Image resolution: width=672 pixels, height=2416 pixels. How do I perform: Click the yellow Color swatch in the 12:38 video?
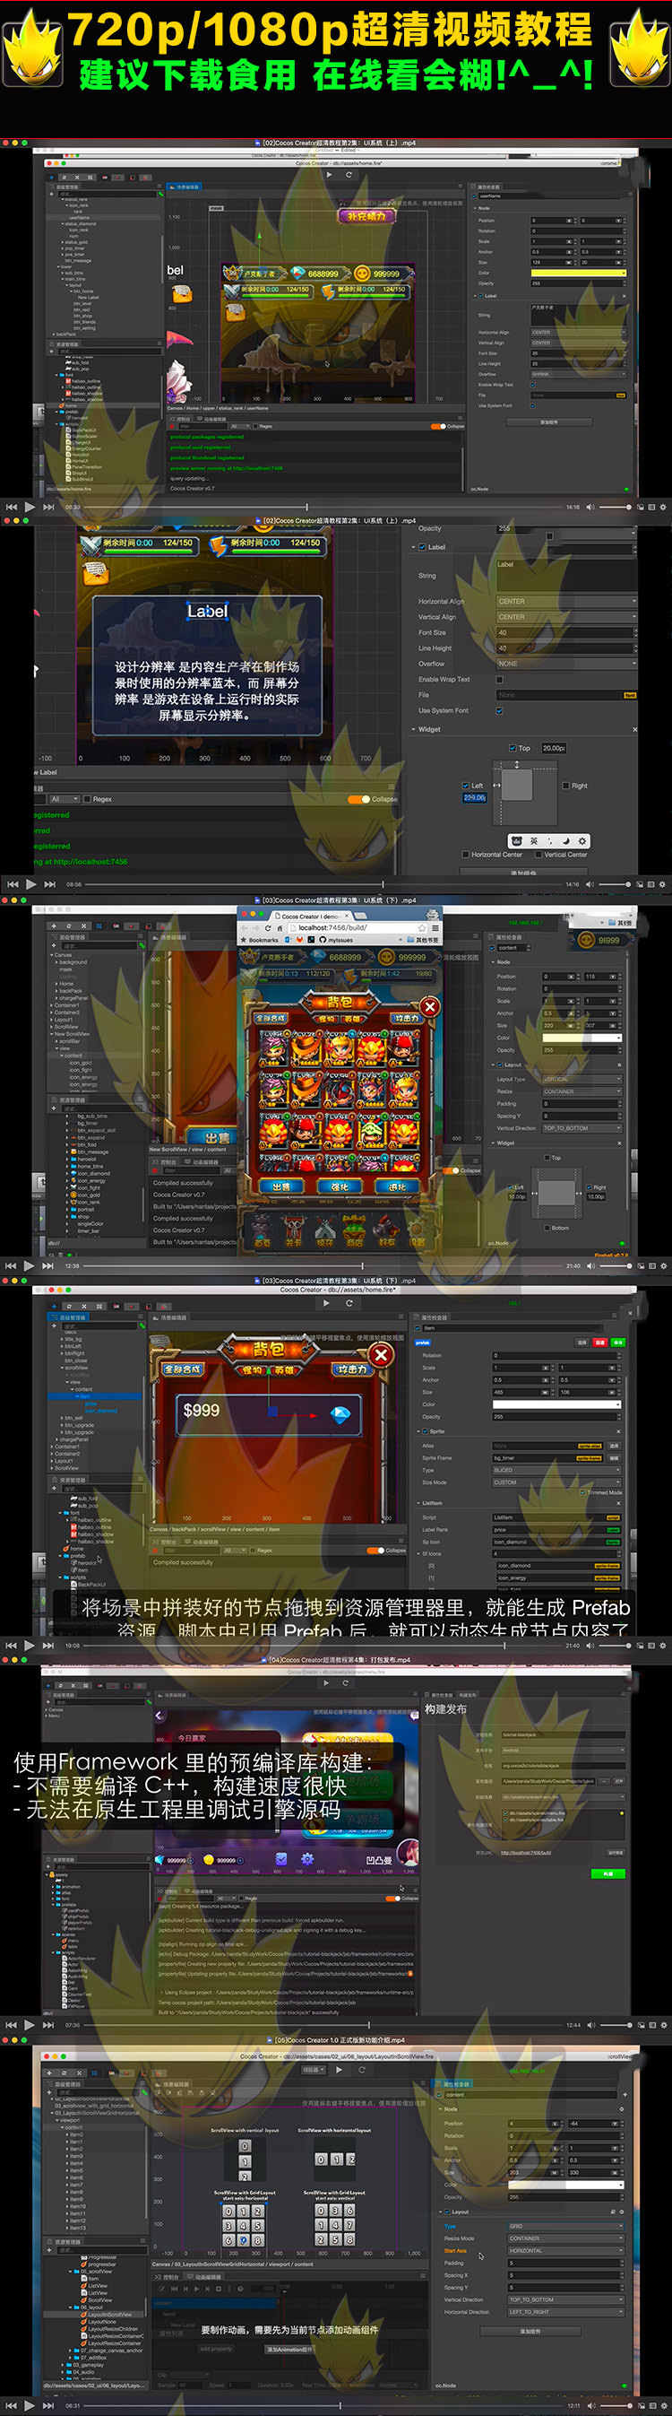point(582,1039)
